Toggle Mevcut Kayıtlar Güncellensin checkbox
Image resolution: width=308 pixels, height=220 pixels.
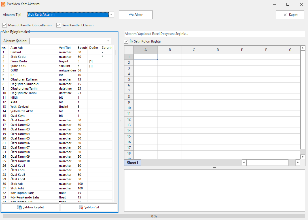point(5,25)
